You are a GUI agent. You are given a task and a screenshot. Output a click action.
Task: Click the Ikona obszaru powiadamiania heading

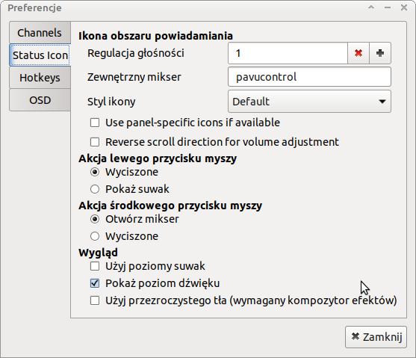pyautogui.click(x=156, y=36)
